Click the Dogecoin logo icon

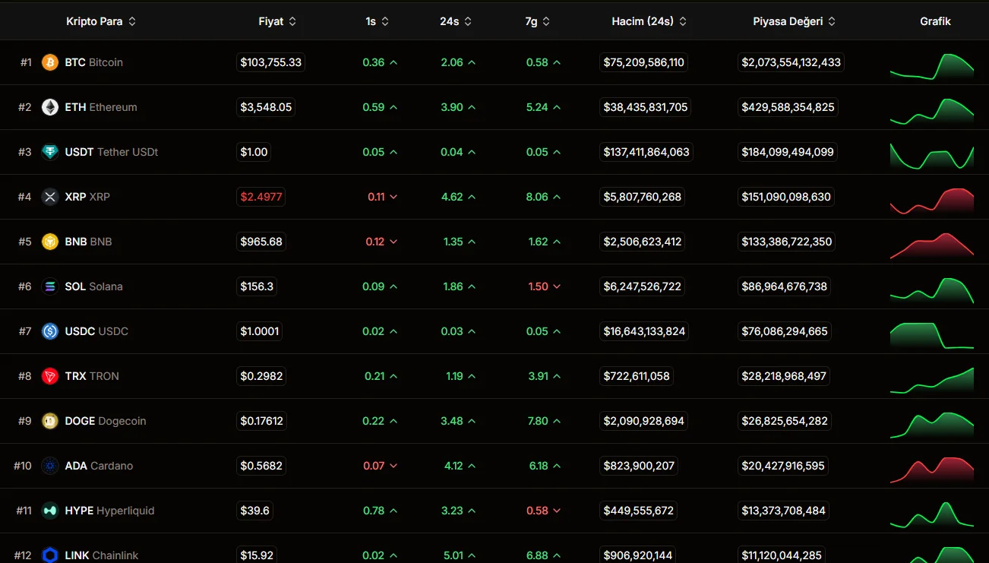(50, 421)
